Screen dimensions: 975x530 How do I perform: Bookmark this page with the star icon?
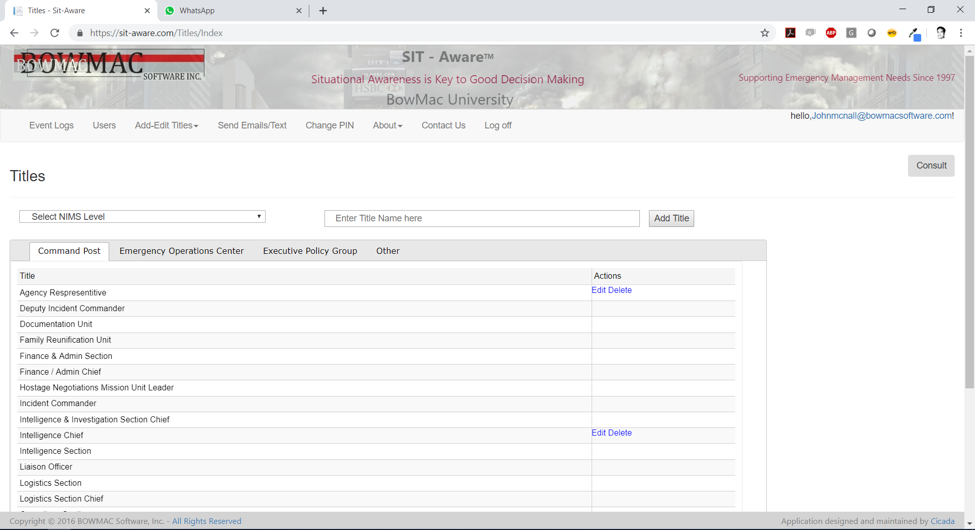(765, 33)
